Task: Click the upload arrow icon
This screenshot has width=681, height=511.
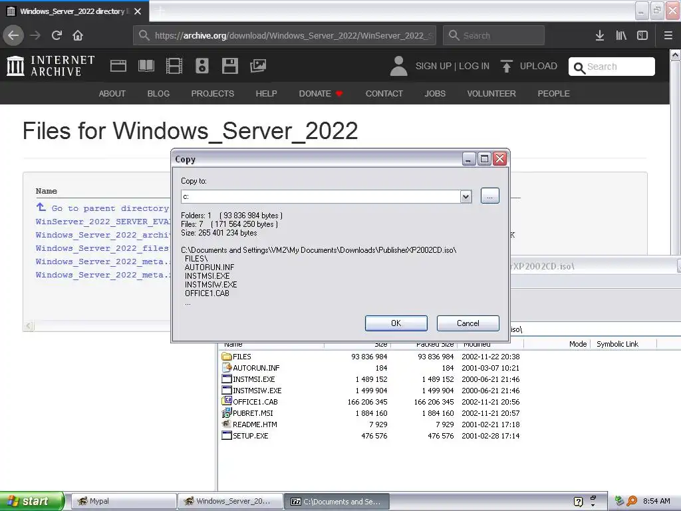Action: coord(506,66)
